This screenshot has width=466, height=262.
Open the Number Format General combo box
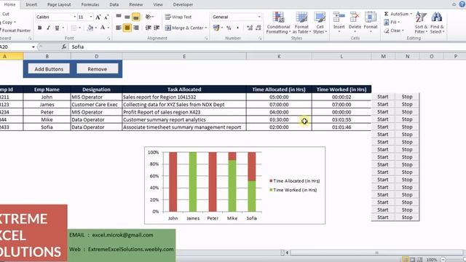tap(237, 17)
